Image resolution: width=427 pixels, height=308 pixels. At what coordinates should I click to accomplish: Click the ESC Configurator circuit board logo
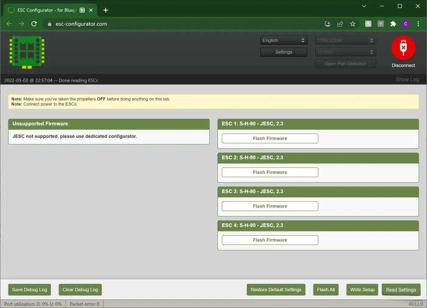27,52
